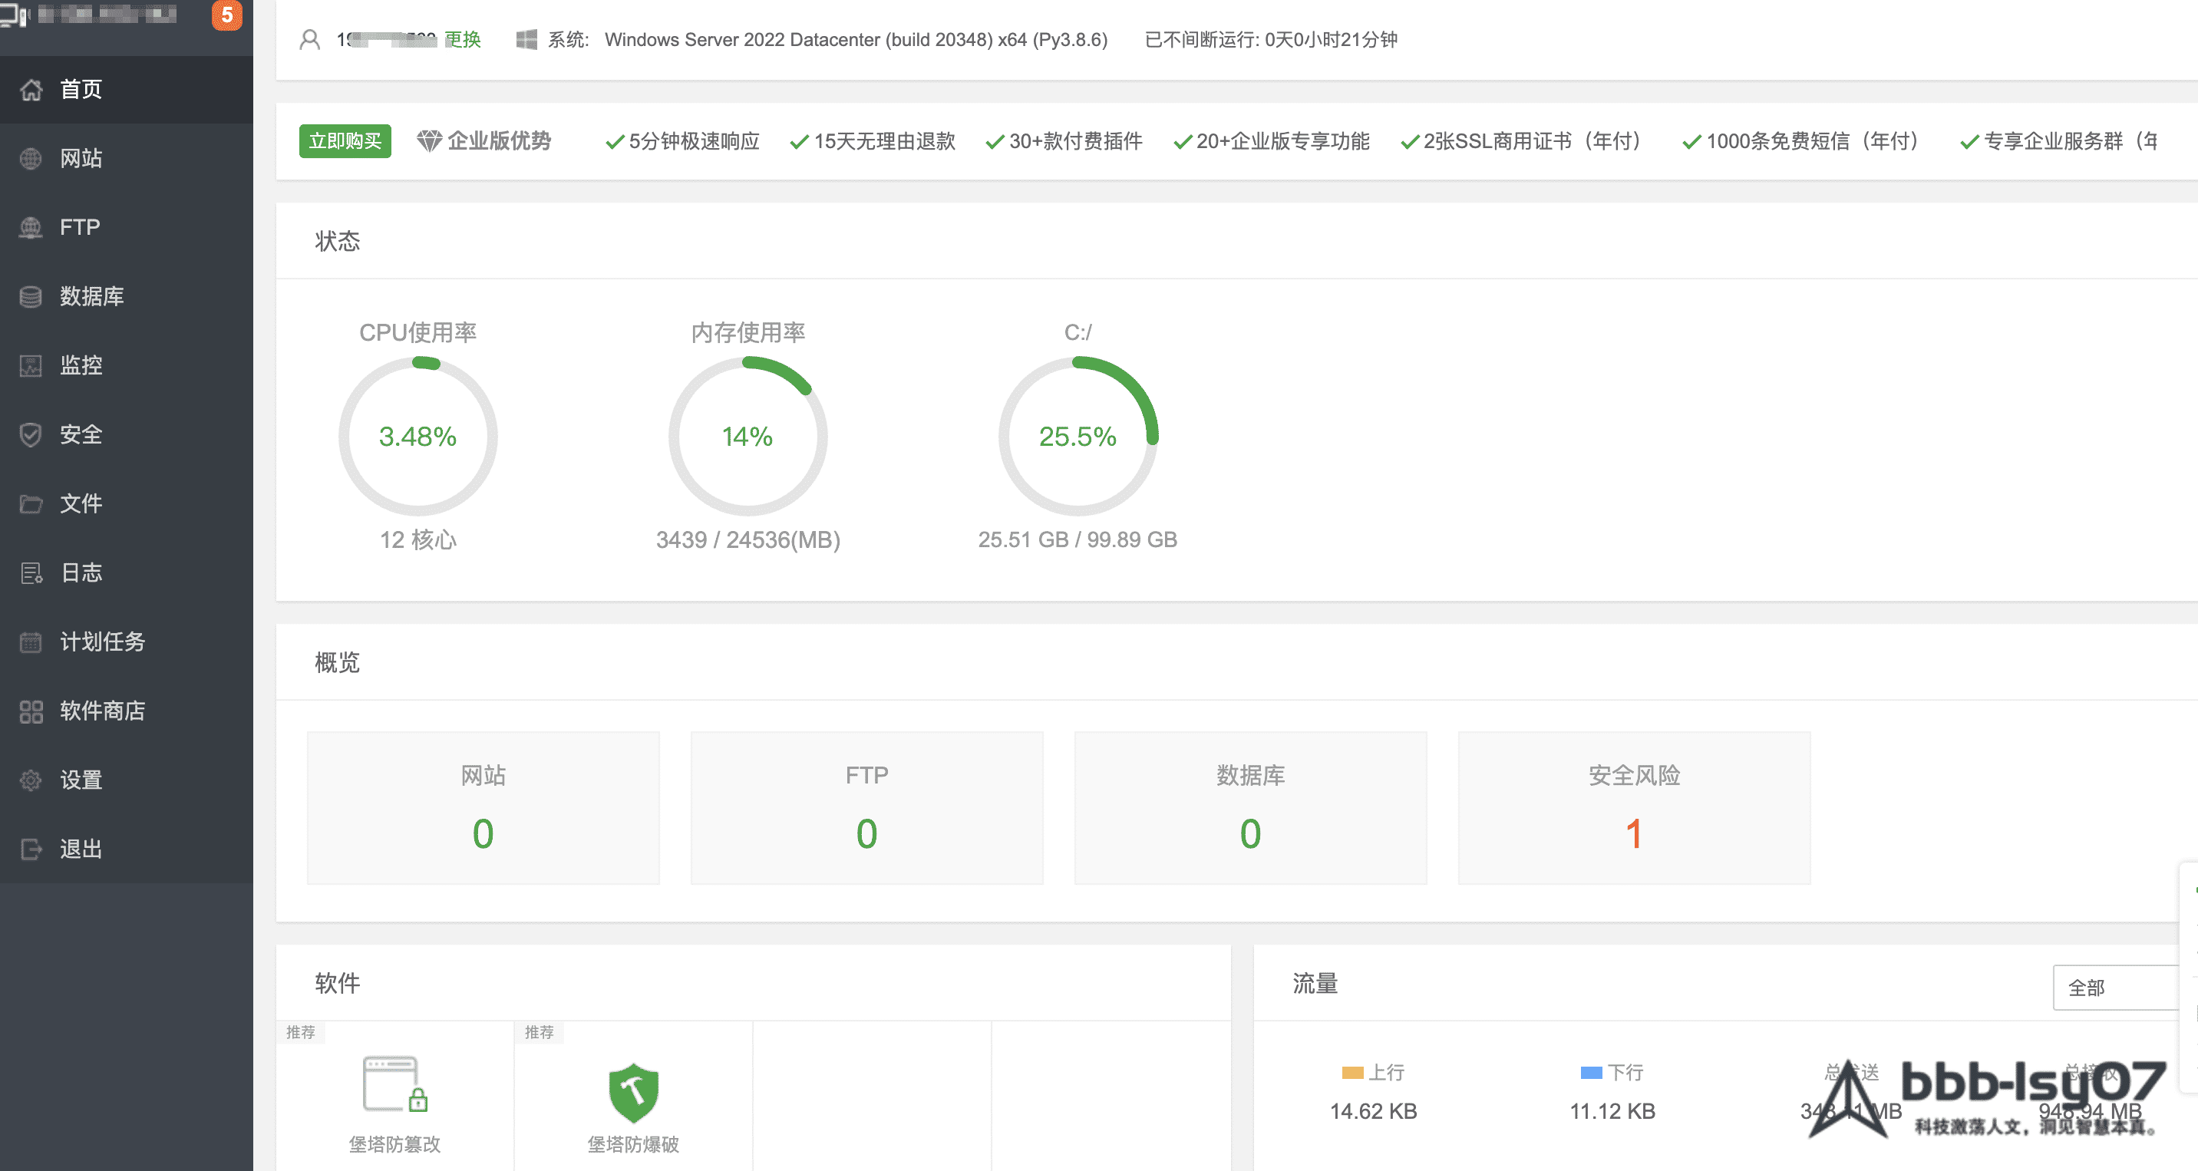2198x1171 pixels.
Task: Click the 退出 logout item
Action: coord(81,849)
